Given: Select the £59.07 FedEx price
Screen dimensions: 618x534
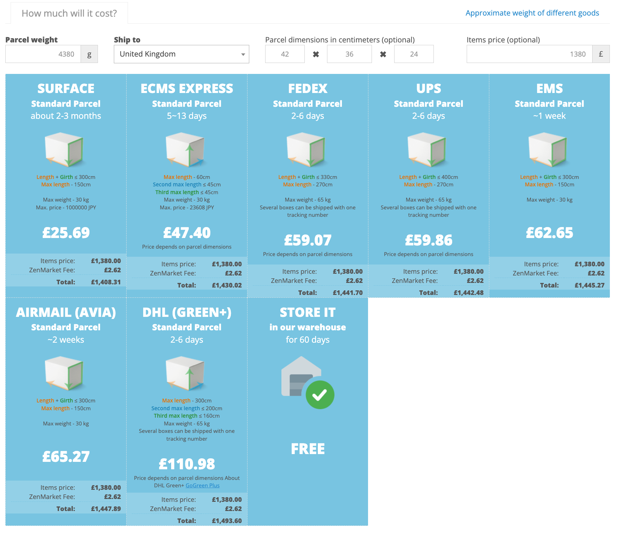Looking at the screenshot, I should pyautogui.click(x=308, y=240).
